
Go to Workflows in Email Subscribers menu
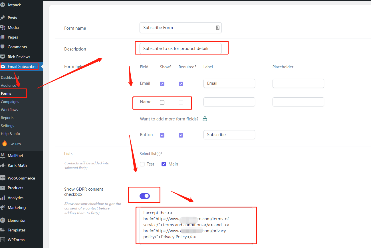(9, 110)
